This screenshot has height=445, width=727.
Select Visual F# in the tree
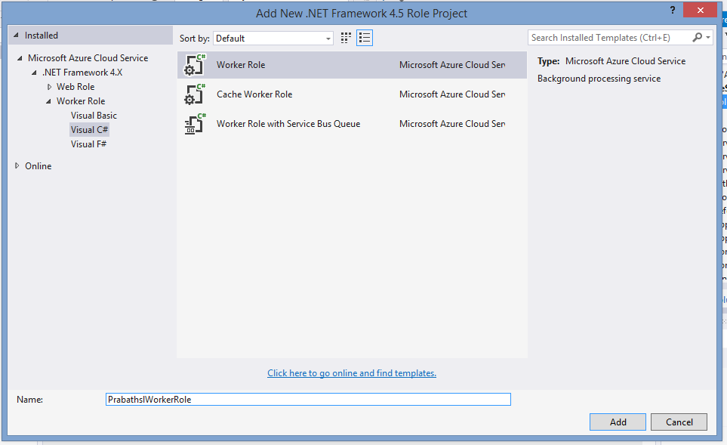[x=88, y=144]
